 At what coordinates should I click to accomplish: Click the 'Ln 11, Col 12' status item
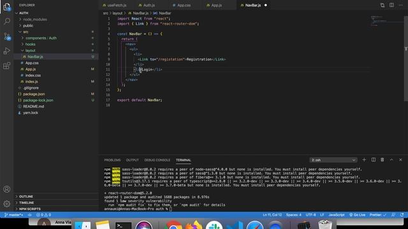[x=272, y=215]
